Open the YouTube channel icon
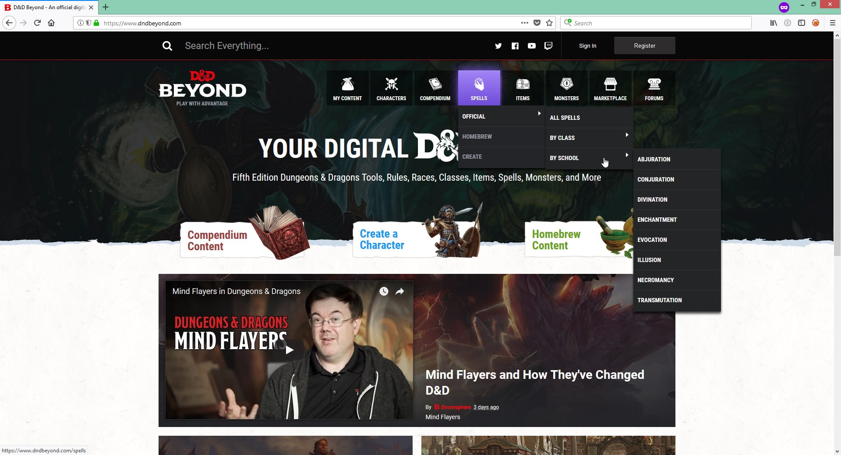 [532, 46]
